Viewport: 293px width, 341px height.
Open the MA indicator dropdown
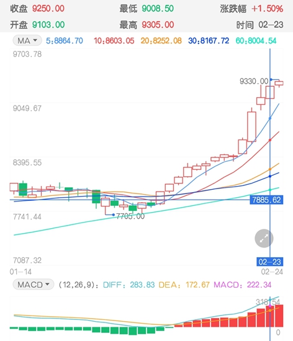27,40
